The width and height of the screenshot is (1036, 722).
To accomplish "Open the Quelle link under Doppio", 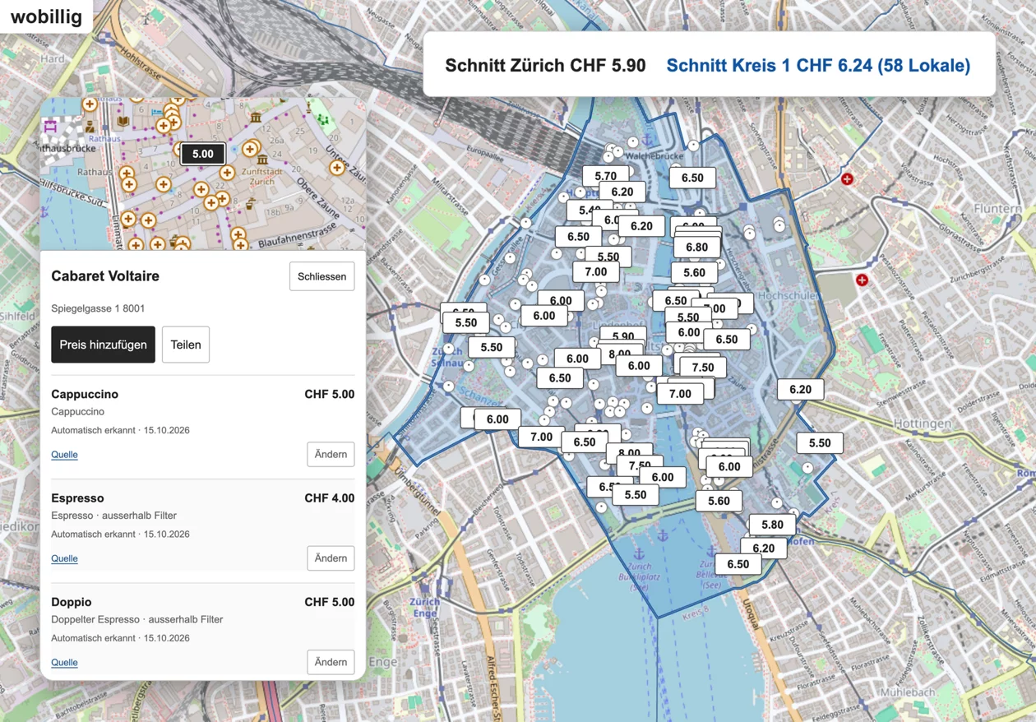I will 64,662.
